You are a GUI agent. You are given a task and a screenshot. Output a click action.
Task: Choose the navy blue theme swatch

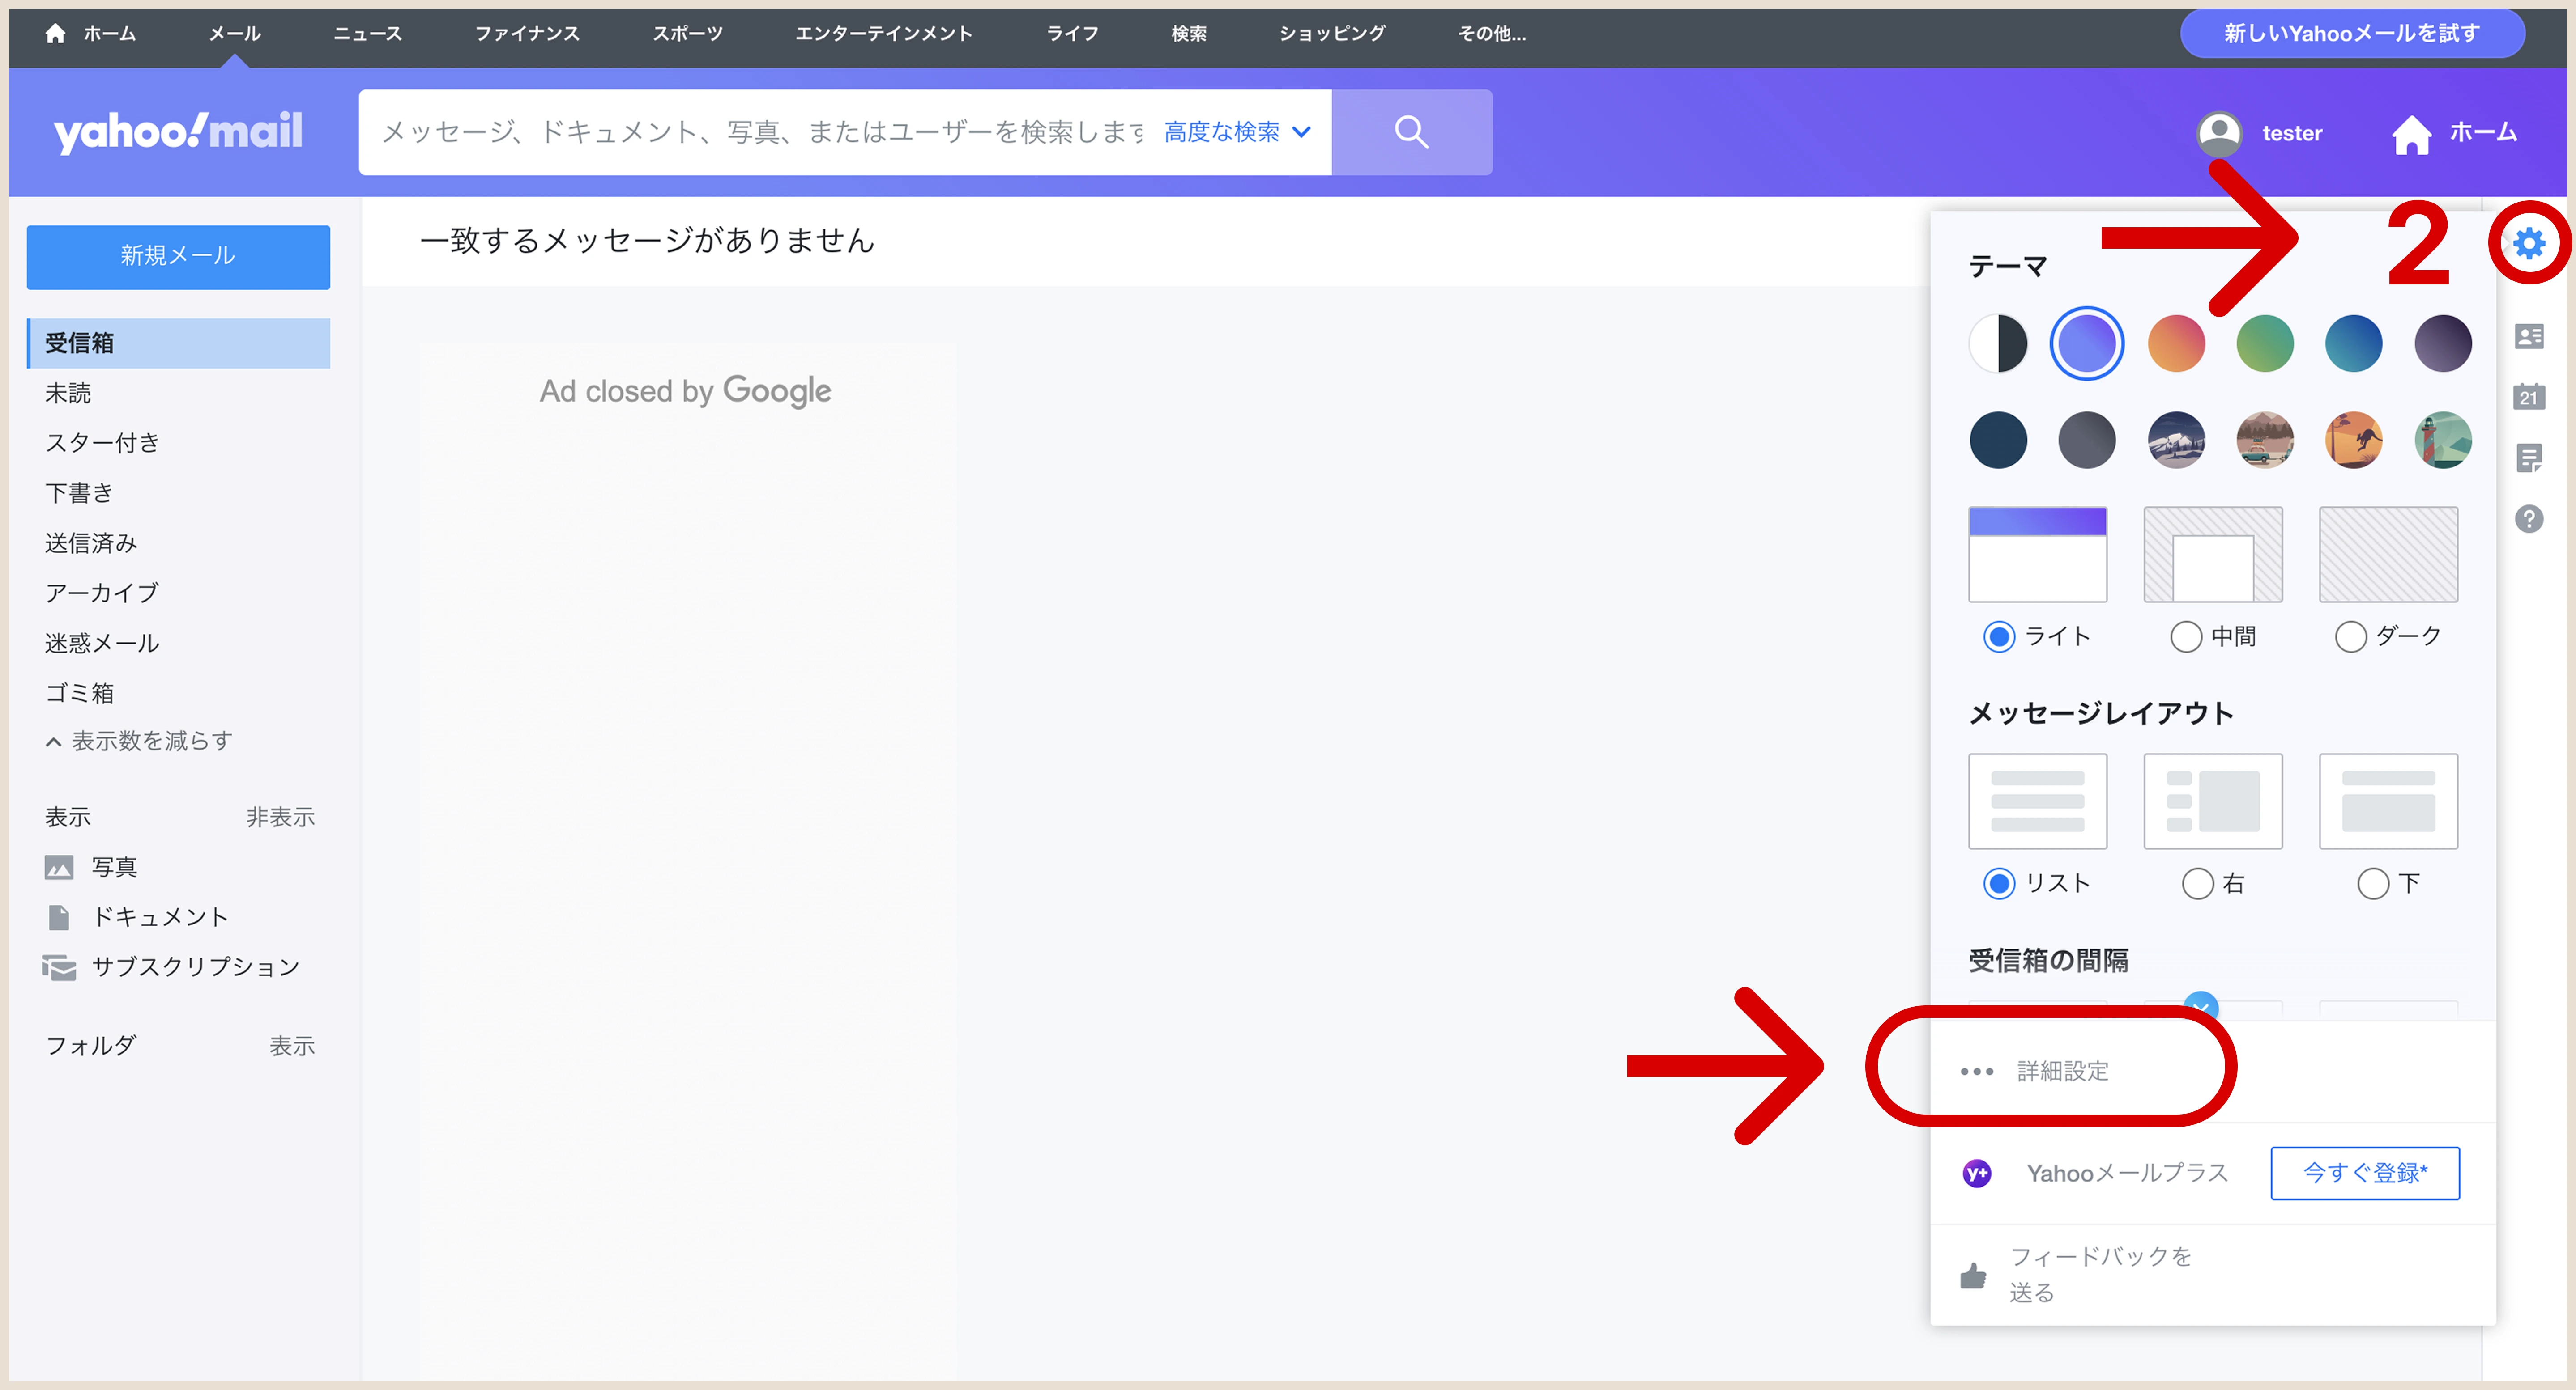1998,440
